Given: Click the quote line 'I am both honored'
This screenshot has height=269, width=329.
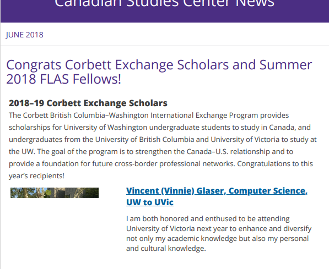Looking at the screenshot, I should click(208, 219).
